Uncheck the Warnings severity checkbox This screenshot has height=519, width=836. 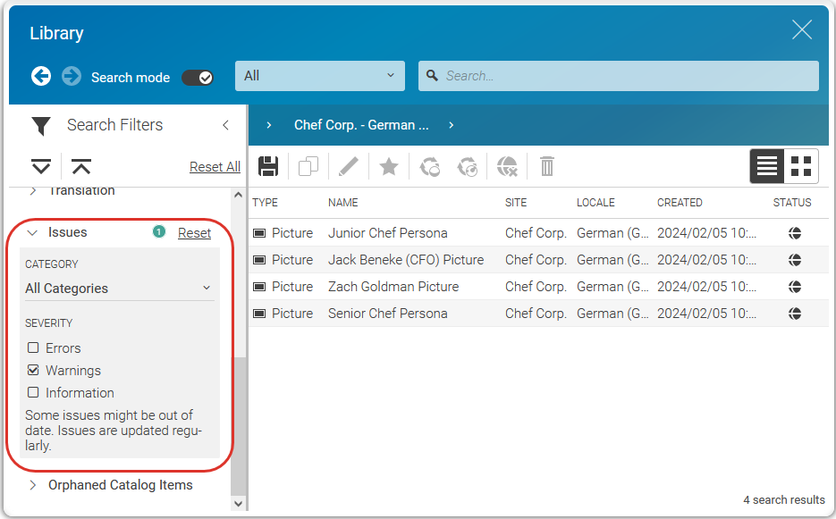click(34, 371)
